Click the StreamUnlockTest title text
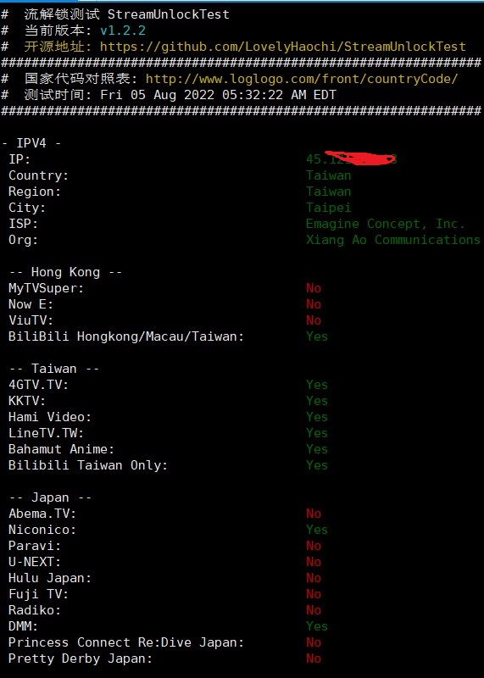Viewport: 484px width, 678px height. click(168, 14)
